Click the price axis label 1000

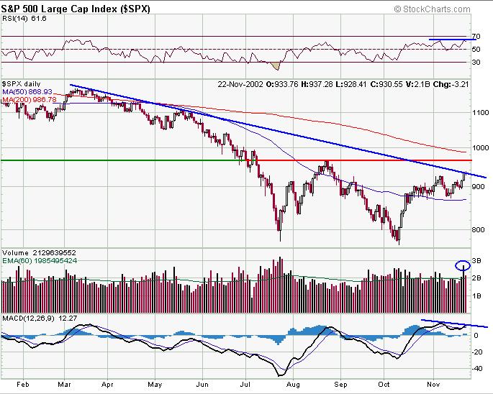point(481,147)
